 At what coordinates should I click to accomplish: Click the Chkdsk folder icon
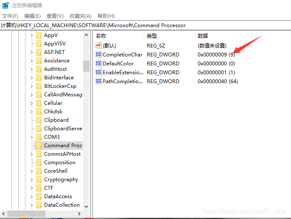pos(39,112)
